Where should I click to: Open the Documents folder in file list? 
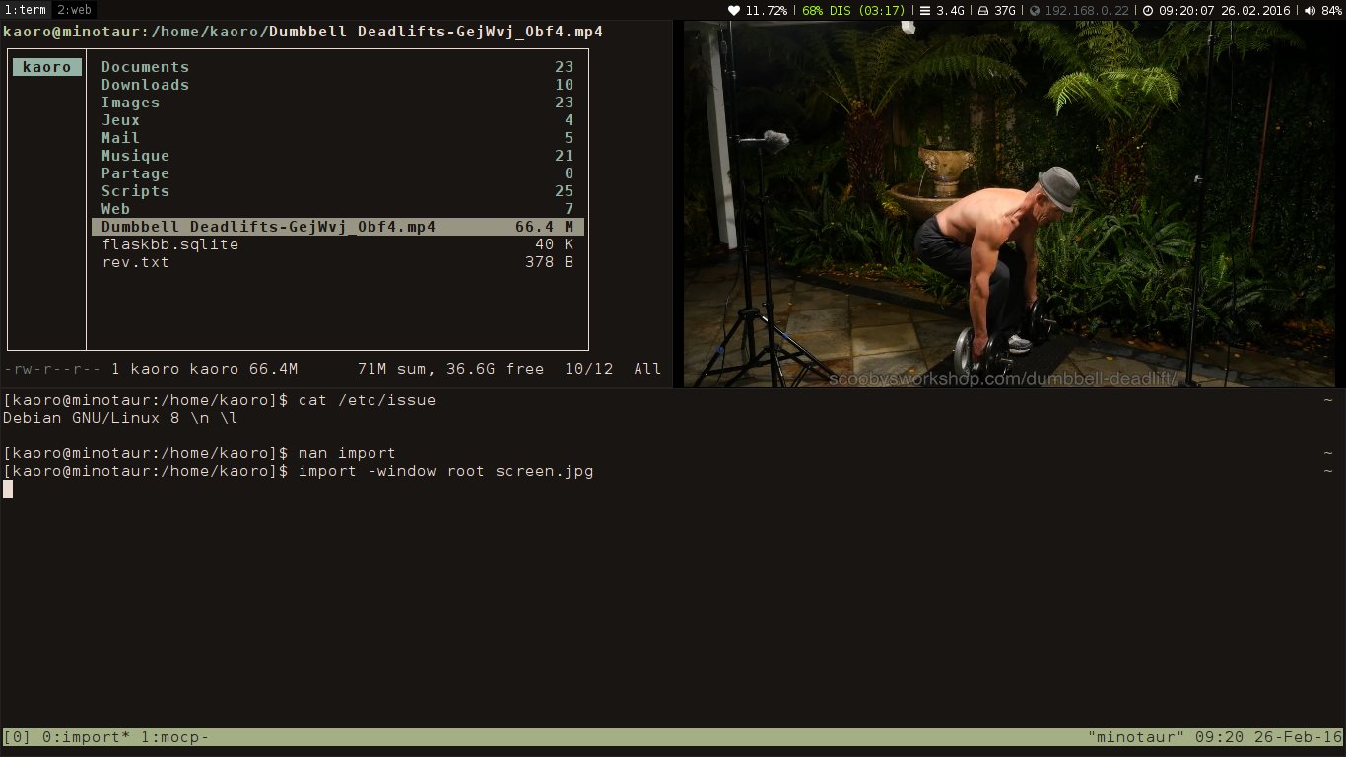tap(145, 67)
